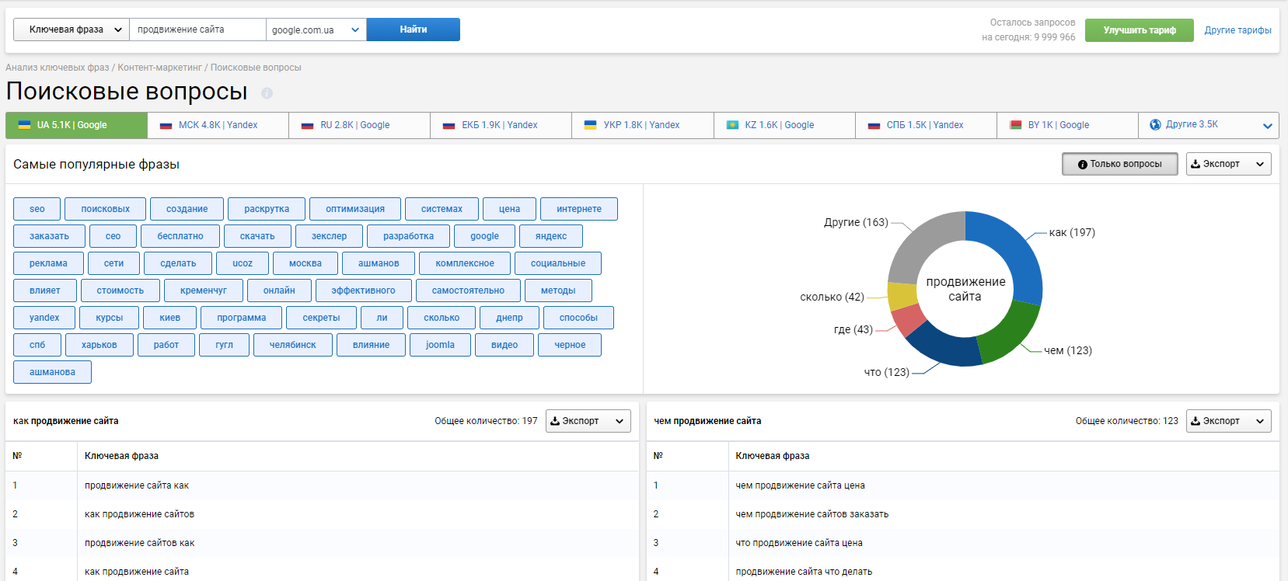Click row продвижение сайтов как
This screenshot has width=1288, height=581.
(322, 543)
